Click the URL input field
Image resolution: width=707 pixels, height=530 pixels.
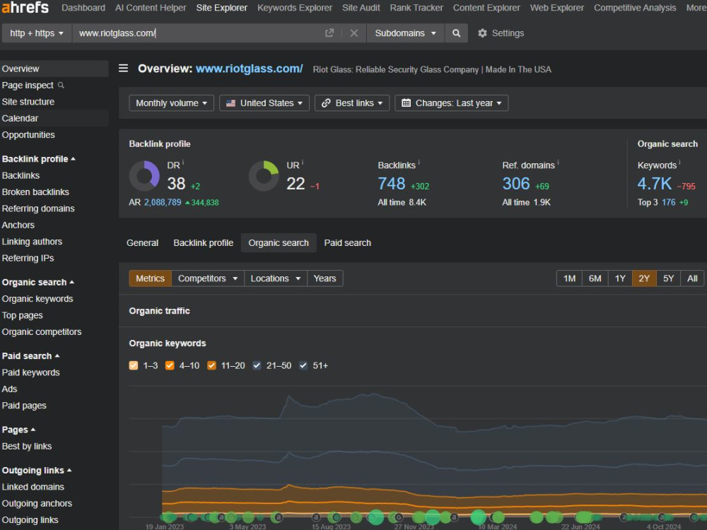199,33
